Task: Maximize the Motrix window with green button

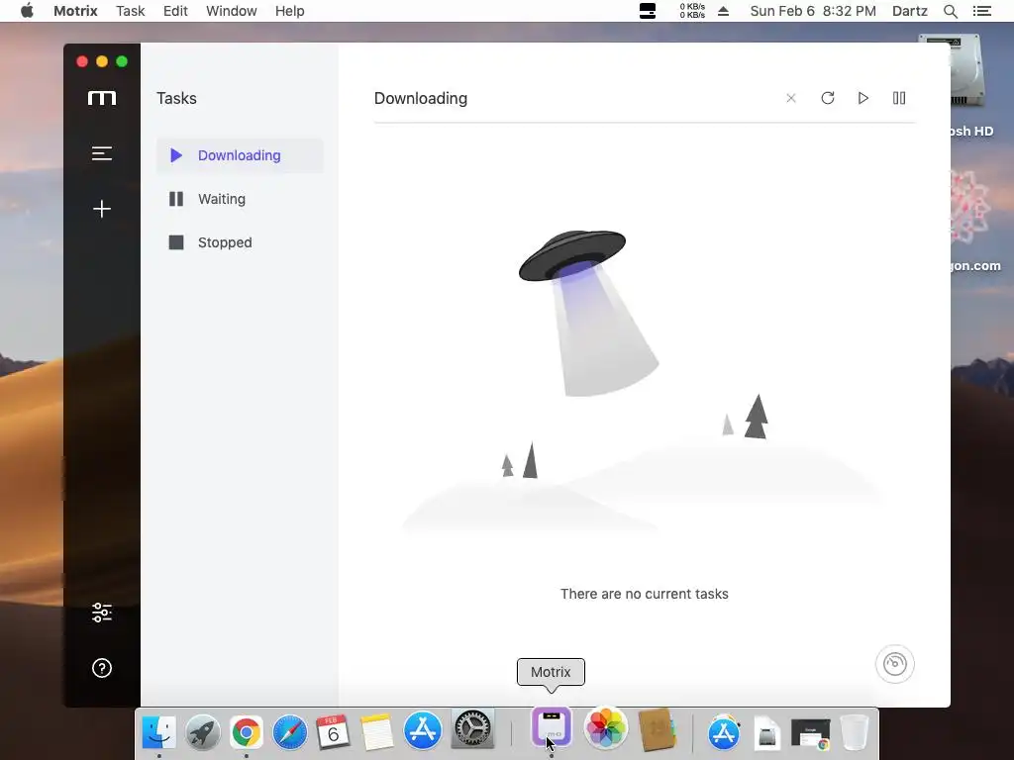Action: pyautogui.click(x=122, y=61)
